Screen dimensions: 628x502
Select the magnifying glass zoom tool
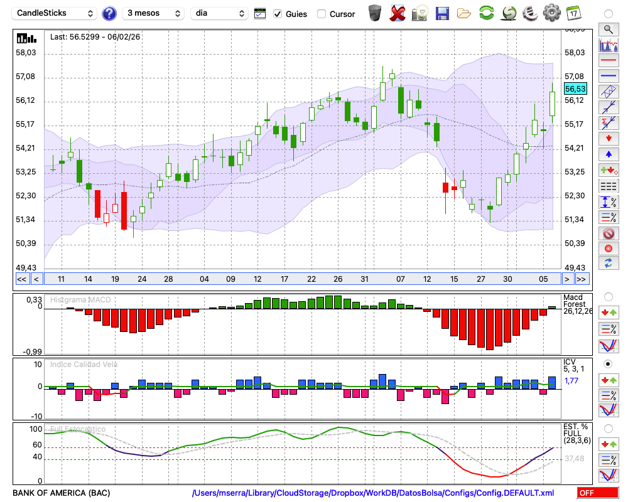609,29
